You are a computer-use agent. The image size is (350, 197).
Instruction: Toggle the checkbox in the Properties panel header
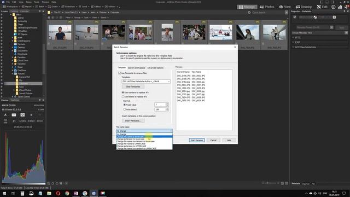(295, 17)
